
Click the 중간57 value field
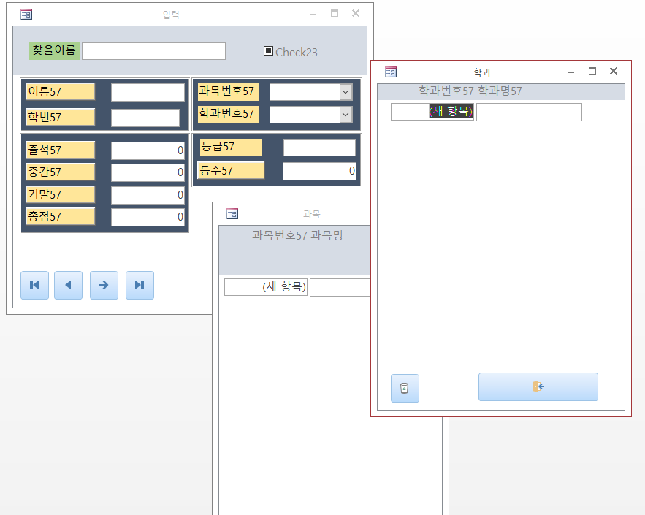click(x=148, y=172)
